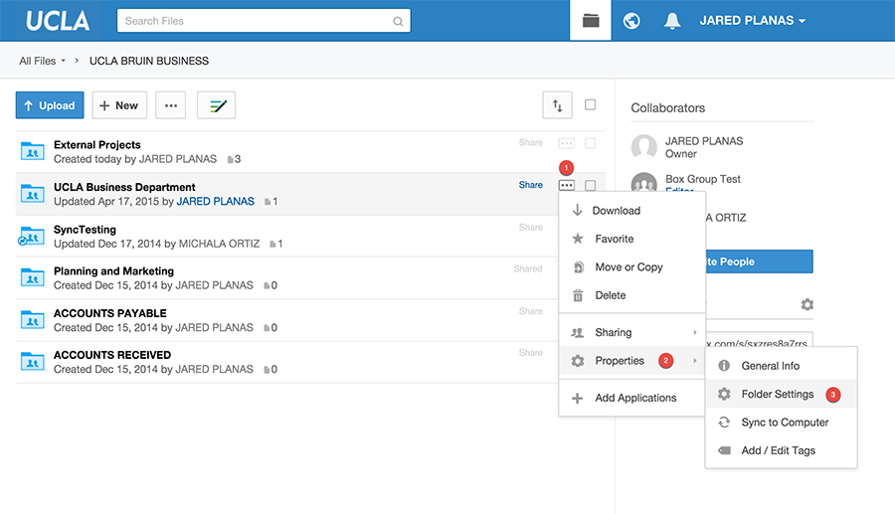This screenshot has width=895, height=514.
Task: Click the shared link settings gear
Action: coord(807,304)
